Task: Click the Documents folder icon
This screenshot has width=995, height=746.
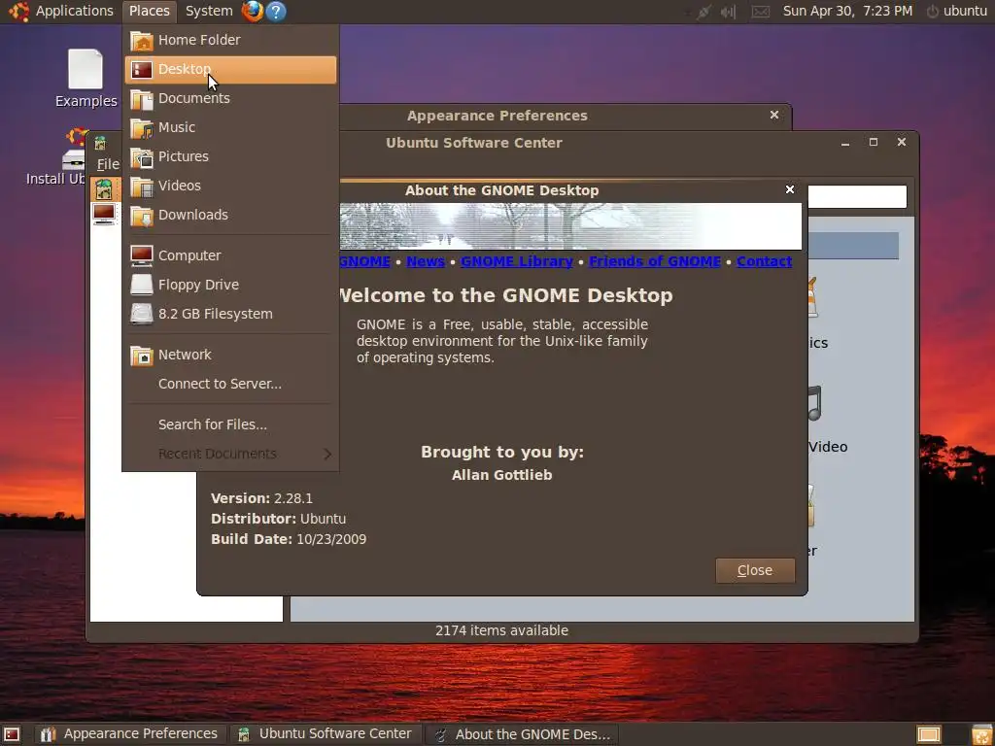Action: tap(142, 99)
